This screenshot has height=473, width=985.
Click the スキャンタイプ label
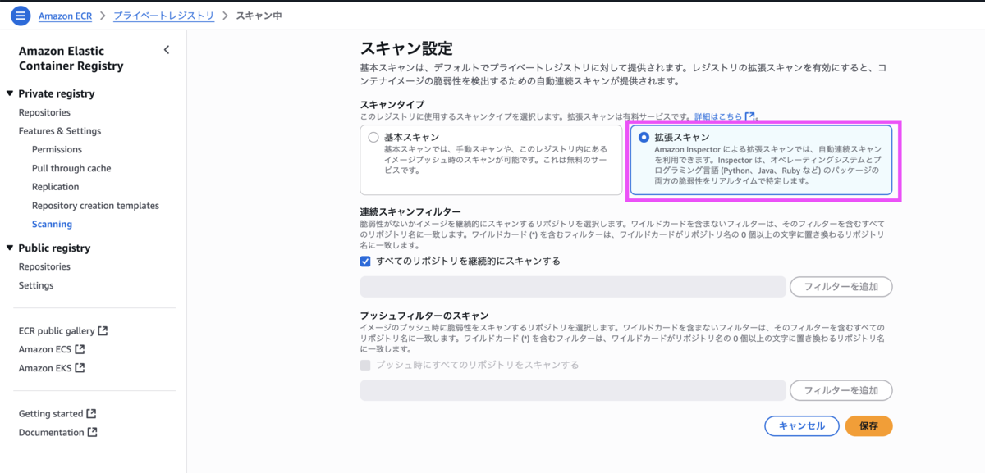tap(392, 105)
